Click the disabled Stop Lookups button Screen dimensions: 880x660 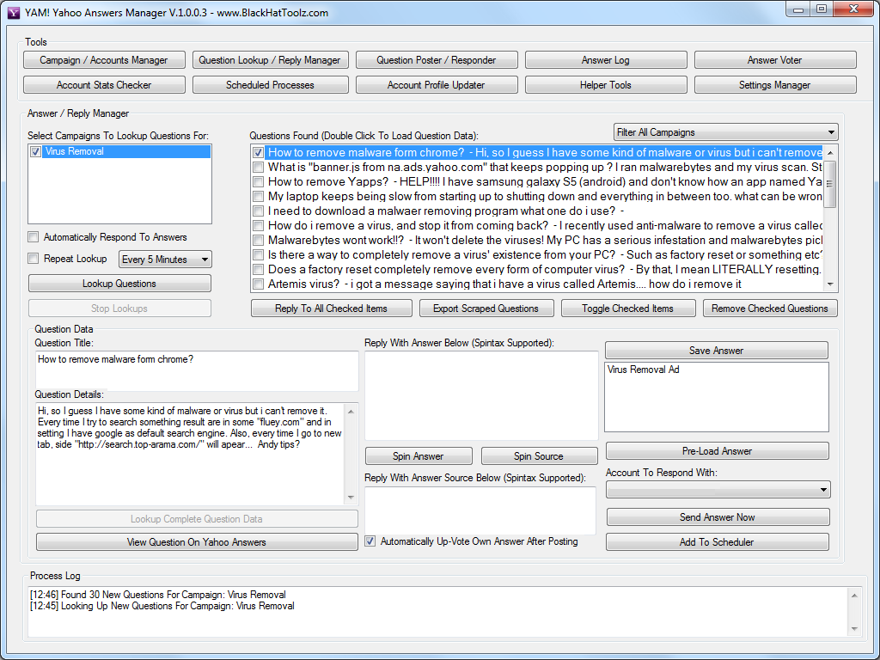pos(119,309)
